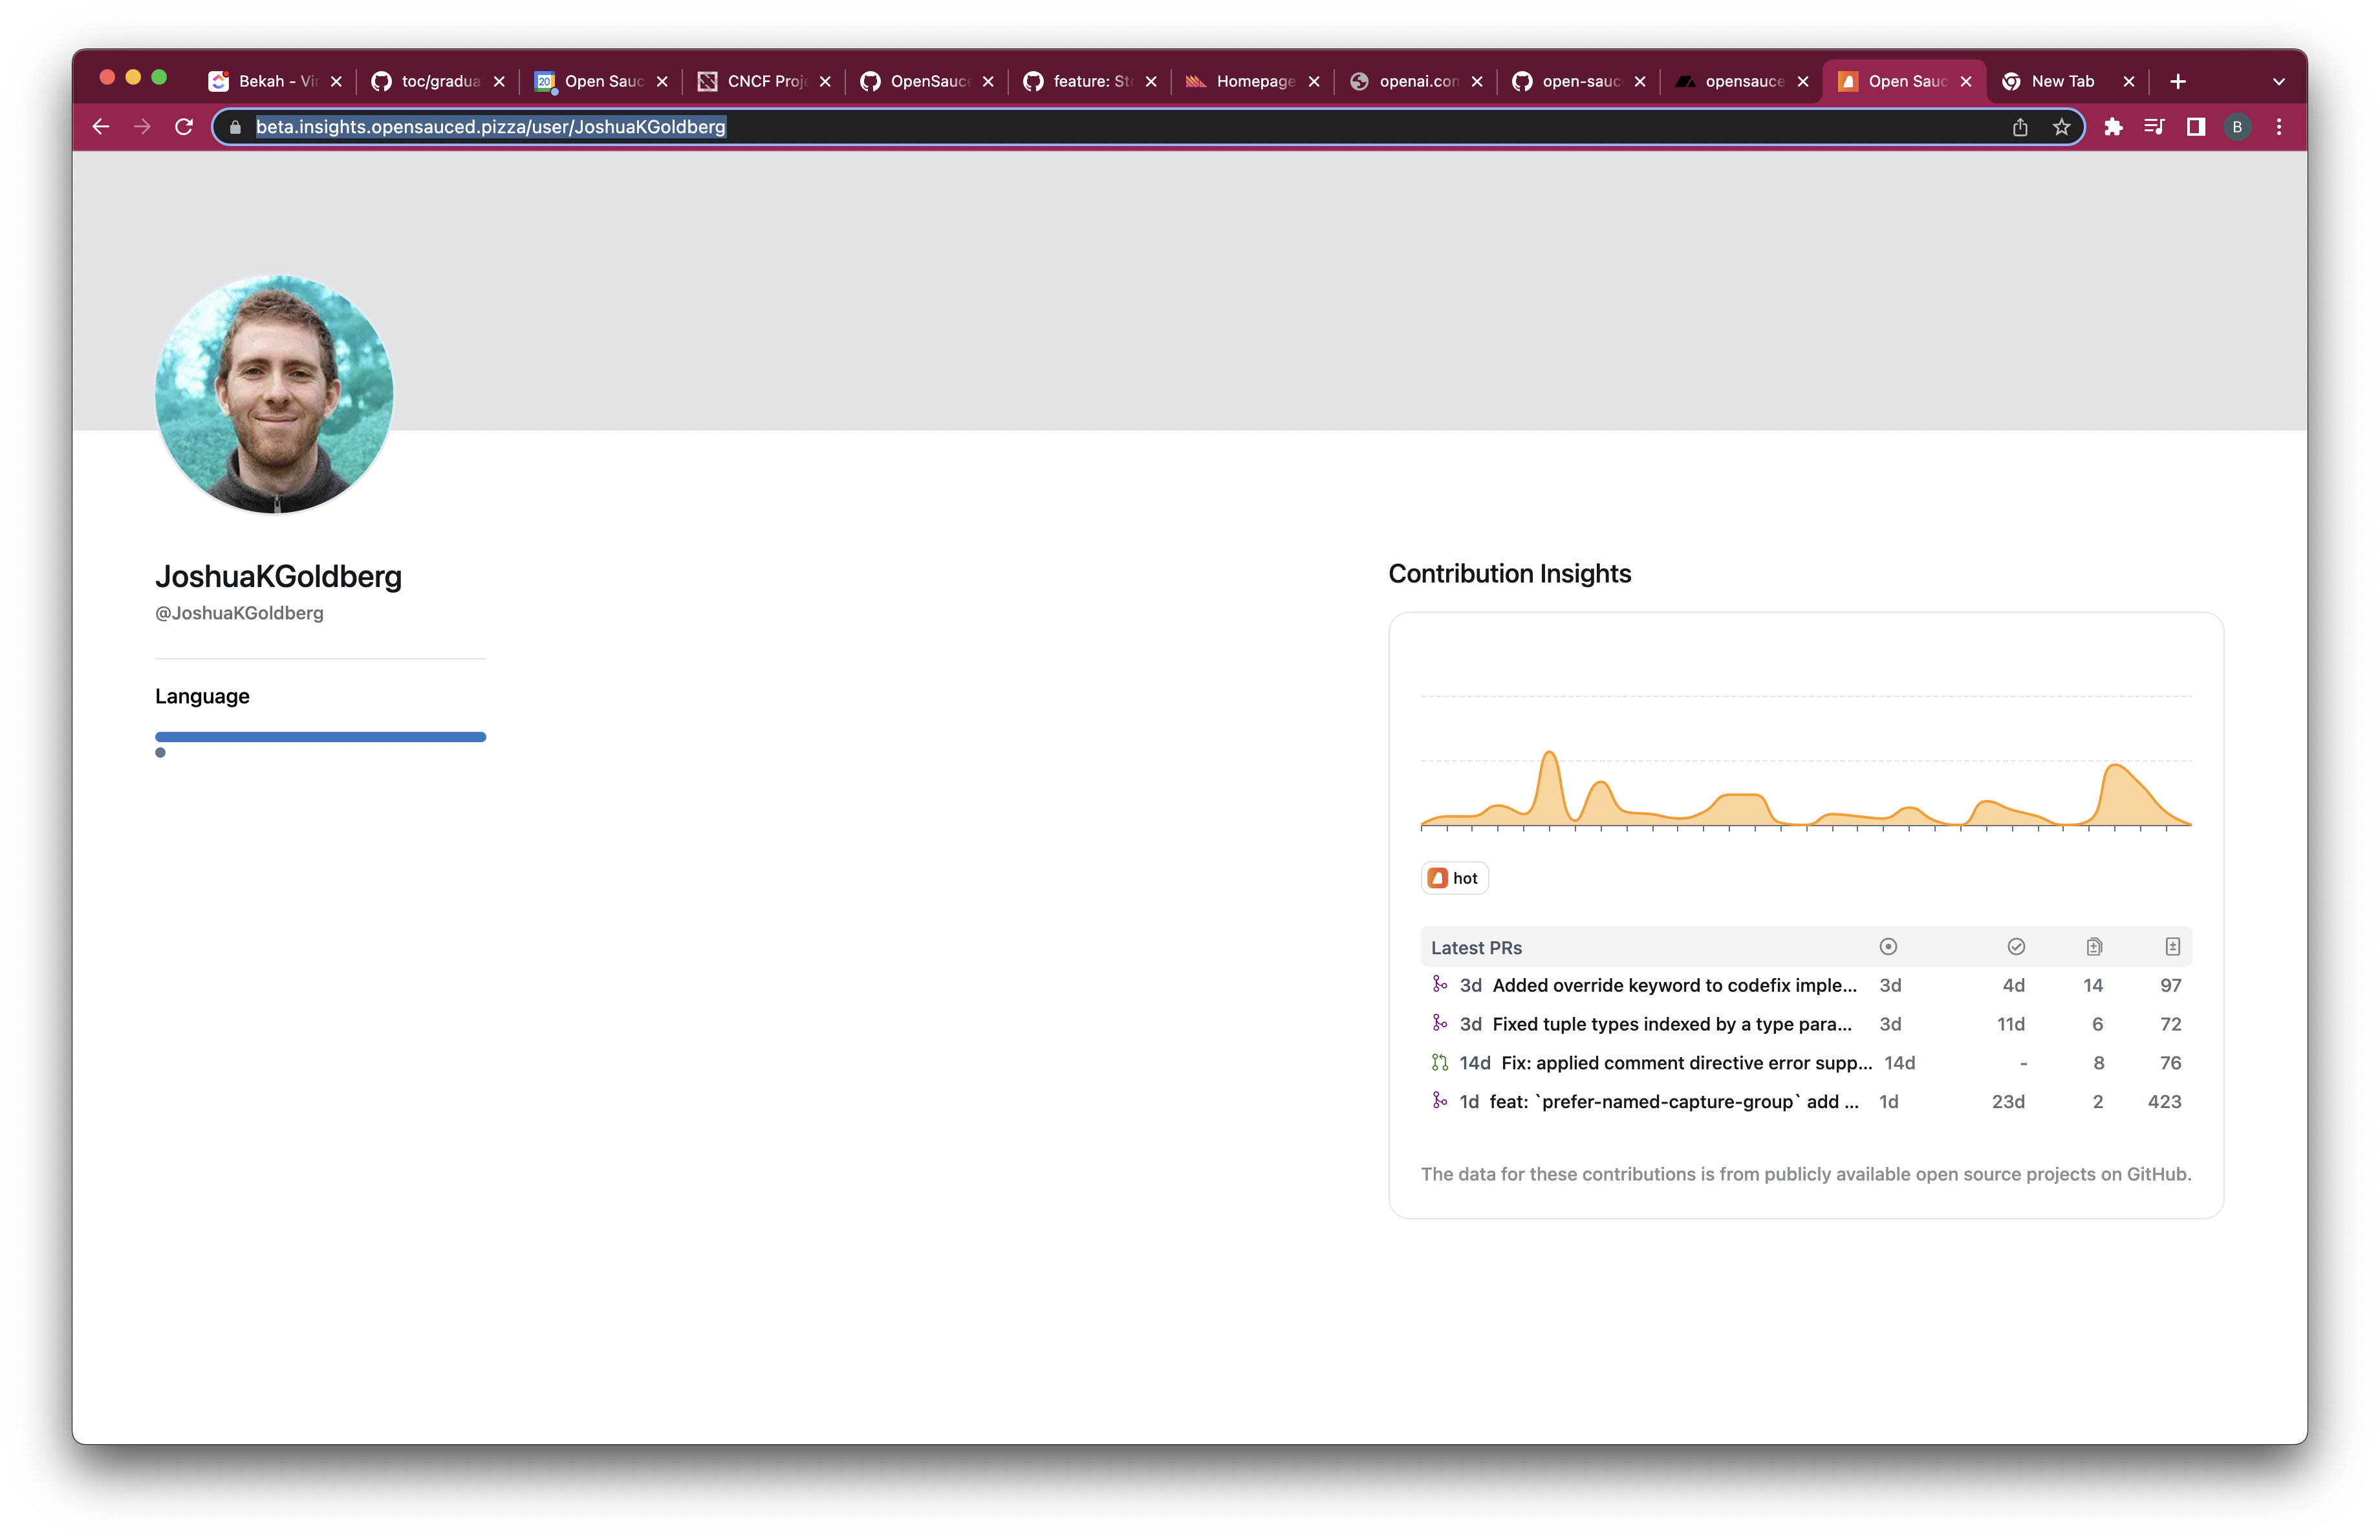Open Chrome's three-dot menu
The height and width of the screenshot is (1540, 2380).
2279,127
